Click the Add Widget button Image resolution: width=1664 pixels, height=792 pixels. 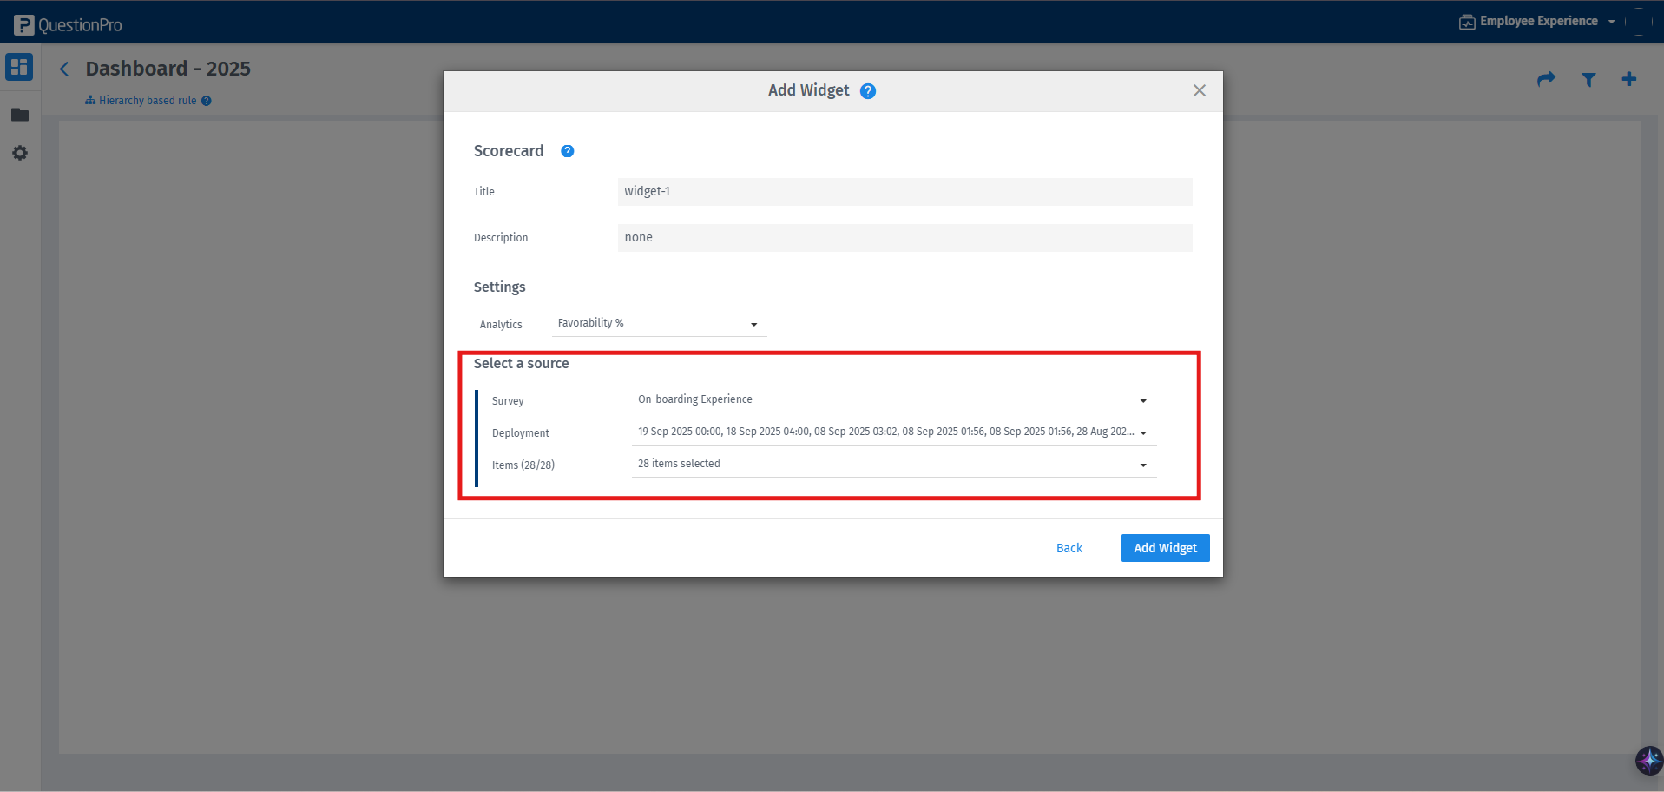1165,547
